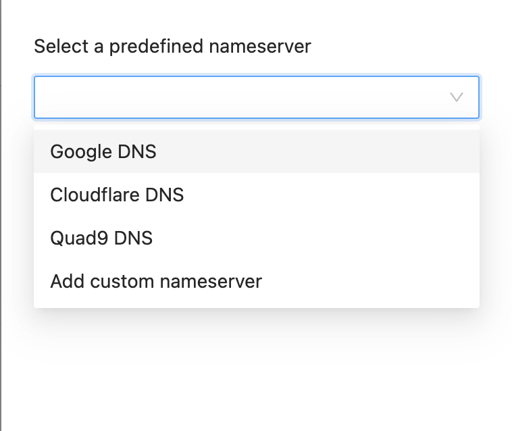Close the list using the down arrow
Screen dimensions: 512x431
pyautogui.click(x=457, y=97)
